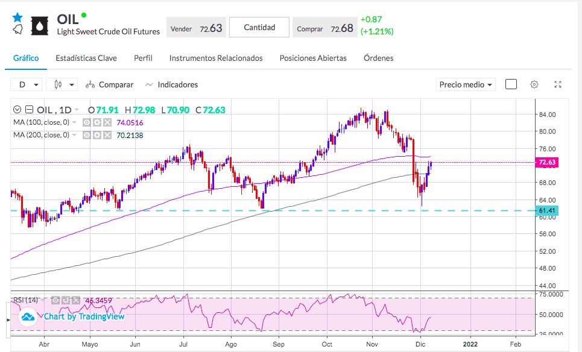
Task: Click the RSI value 46.3459
Action: click(98, 300)
